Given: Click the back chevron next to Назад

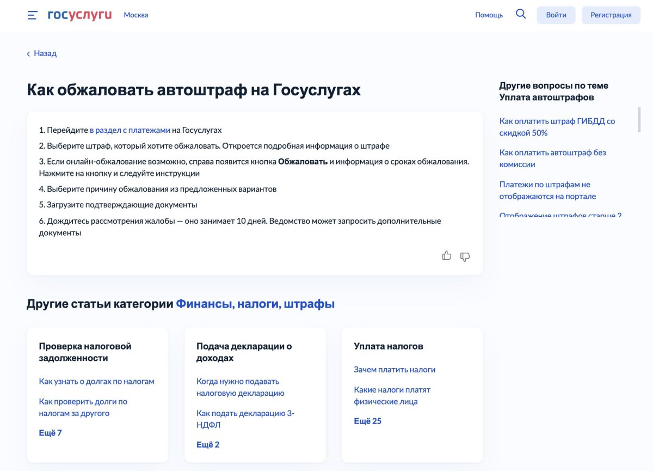Looking at the screenshot, I should (x=28, y=53).
